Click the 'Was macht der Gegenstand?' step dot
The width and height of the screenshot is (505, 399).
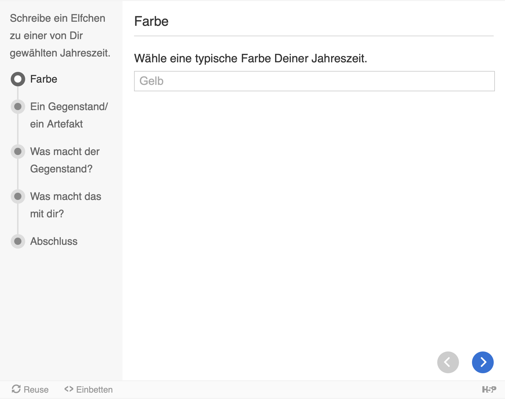[x=18, y=152]
